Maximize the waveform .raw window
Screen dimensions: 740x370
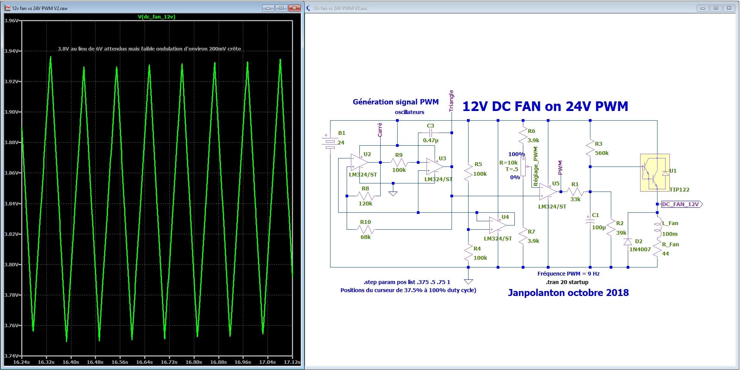[281, 8]
